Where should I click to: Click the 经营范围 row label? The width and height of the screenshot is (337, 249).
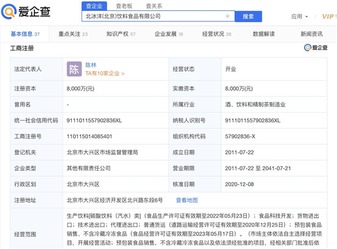click(25, 234)
